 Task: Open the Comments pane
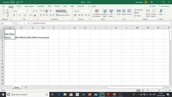coord(164,6)
